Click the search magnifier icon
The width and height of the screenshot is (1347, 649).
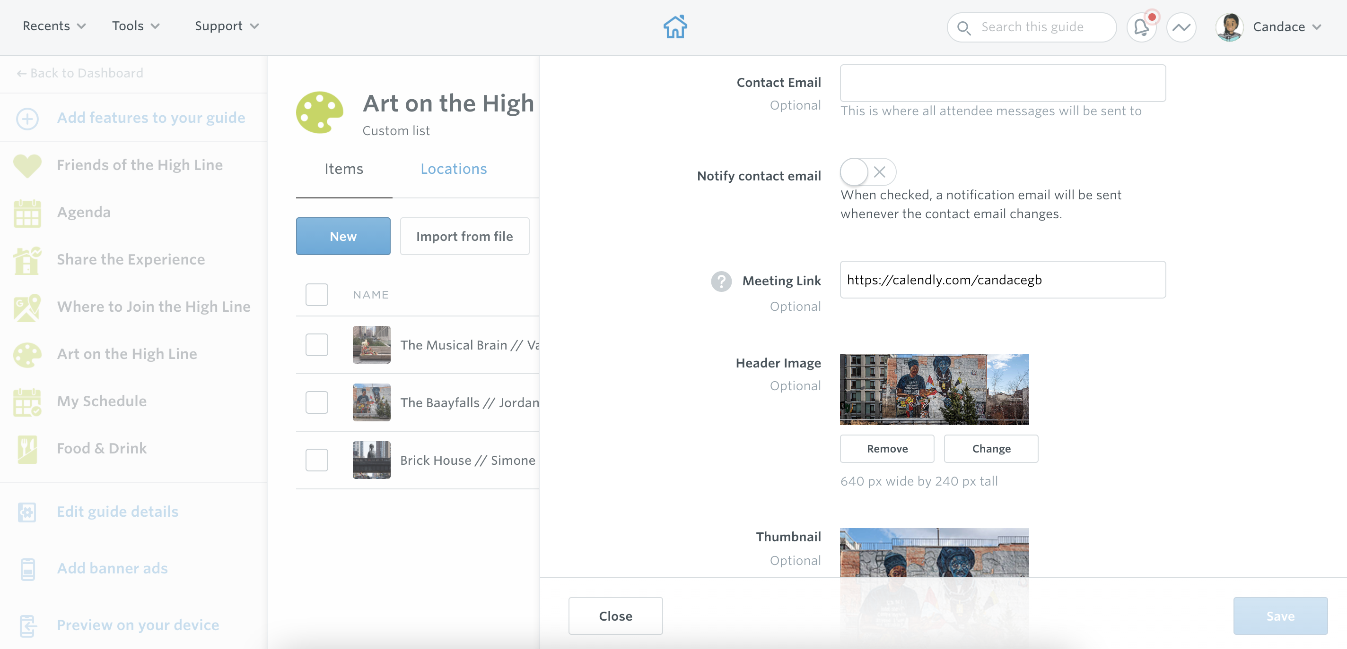click(963, 28)
